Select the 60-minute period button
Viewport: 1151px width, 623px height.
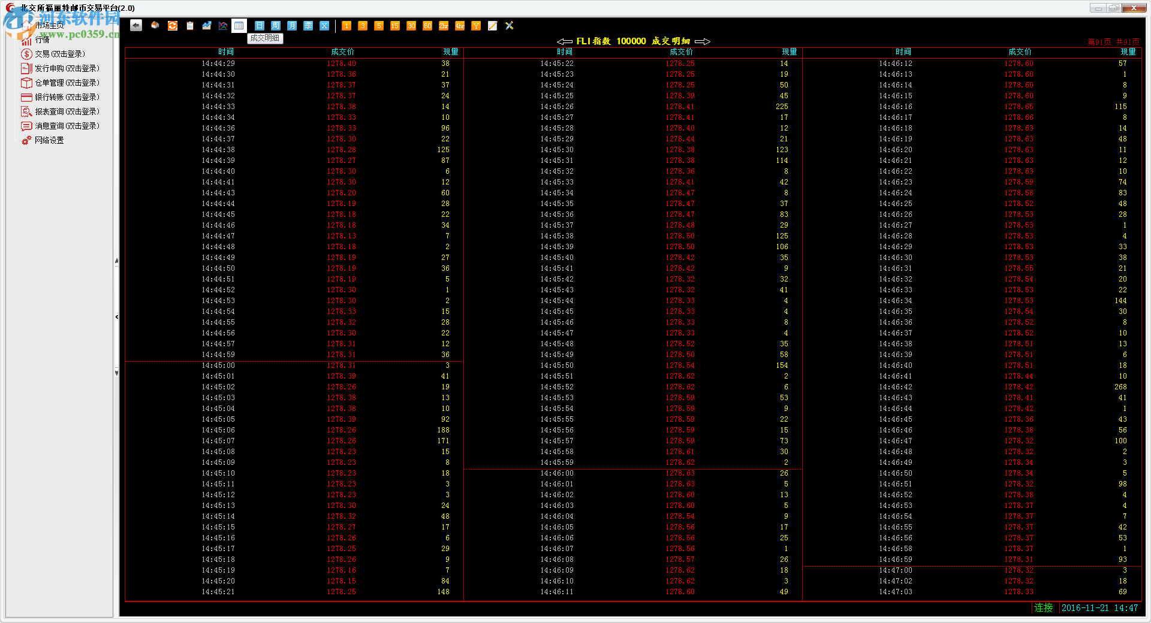pyautogui.click(x=427, y=26)
